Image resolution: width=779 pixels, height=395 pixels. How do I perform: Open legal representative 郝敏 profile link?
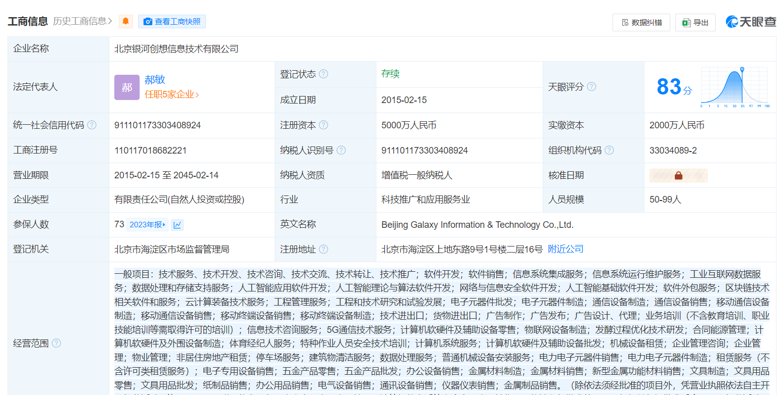tap(155, 80)
